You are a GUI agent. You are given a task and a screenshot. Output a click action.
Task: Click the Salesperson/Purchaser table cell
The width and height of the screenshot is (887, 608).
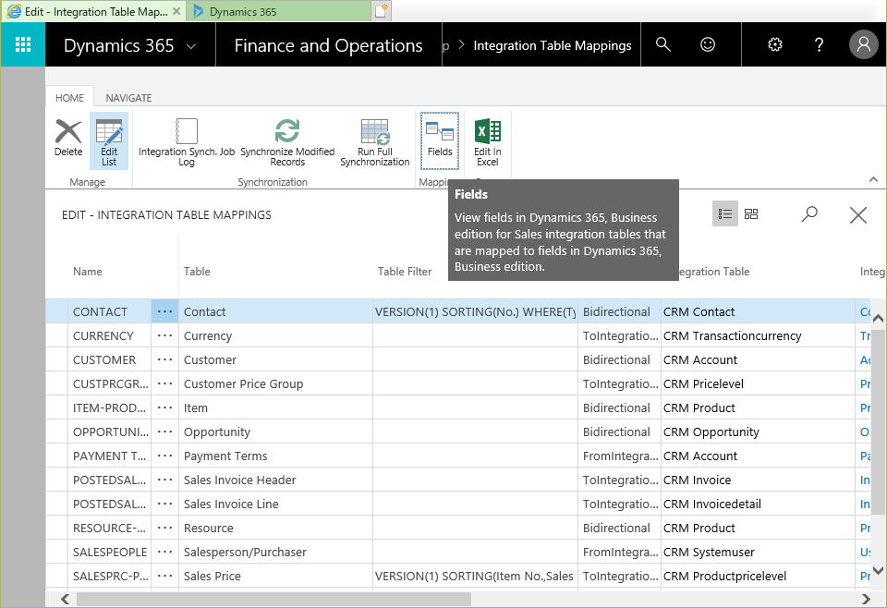pos(276,552)
